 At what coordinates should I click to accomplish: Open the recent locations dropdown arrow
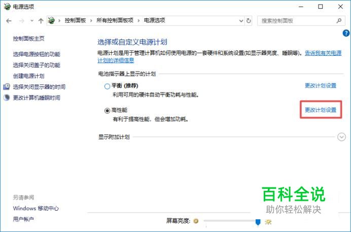32,21
